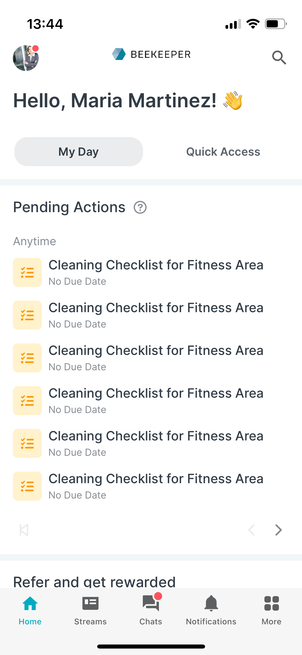This screenshot has width=302, height=655.
Task: Open second Cleaning Checklist for Fitness Area
Action: tap(151, 315)
